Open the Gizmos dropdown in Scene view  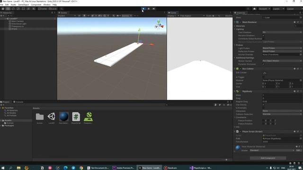coord(127,16)
